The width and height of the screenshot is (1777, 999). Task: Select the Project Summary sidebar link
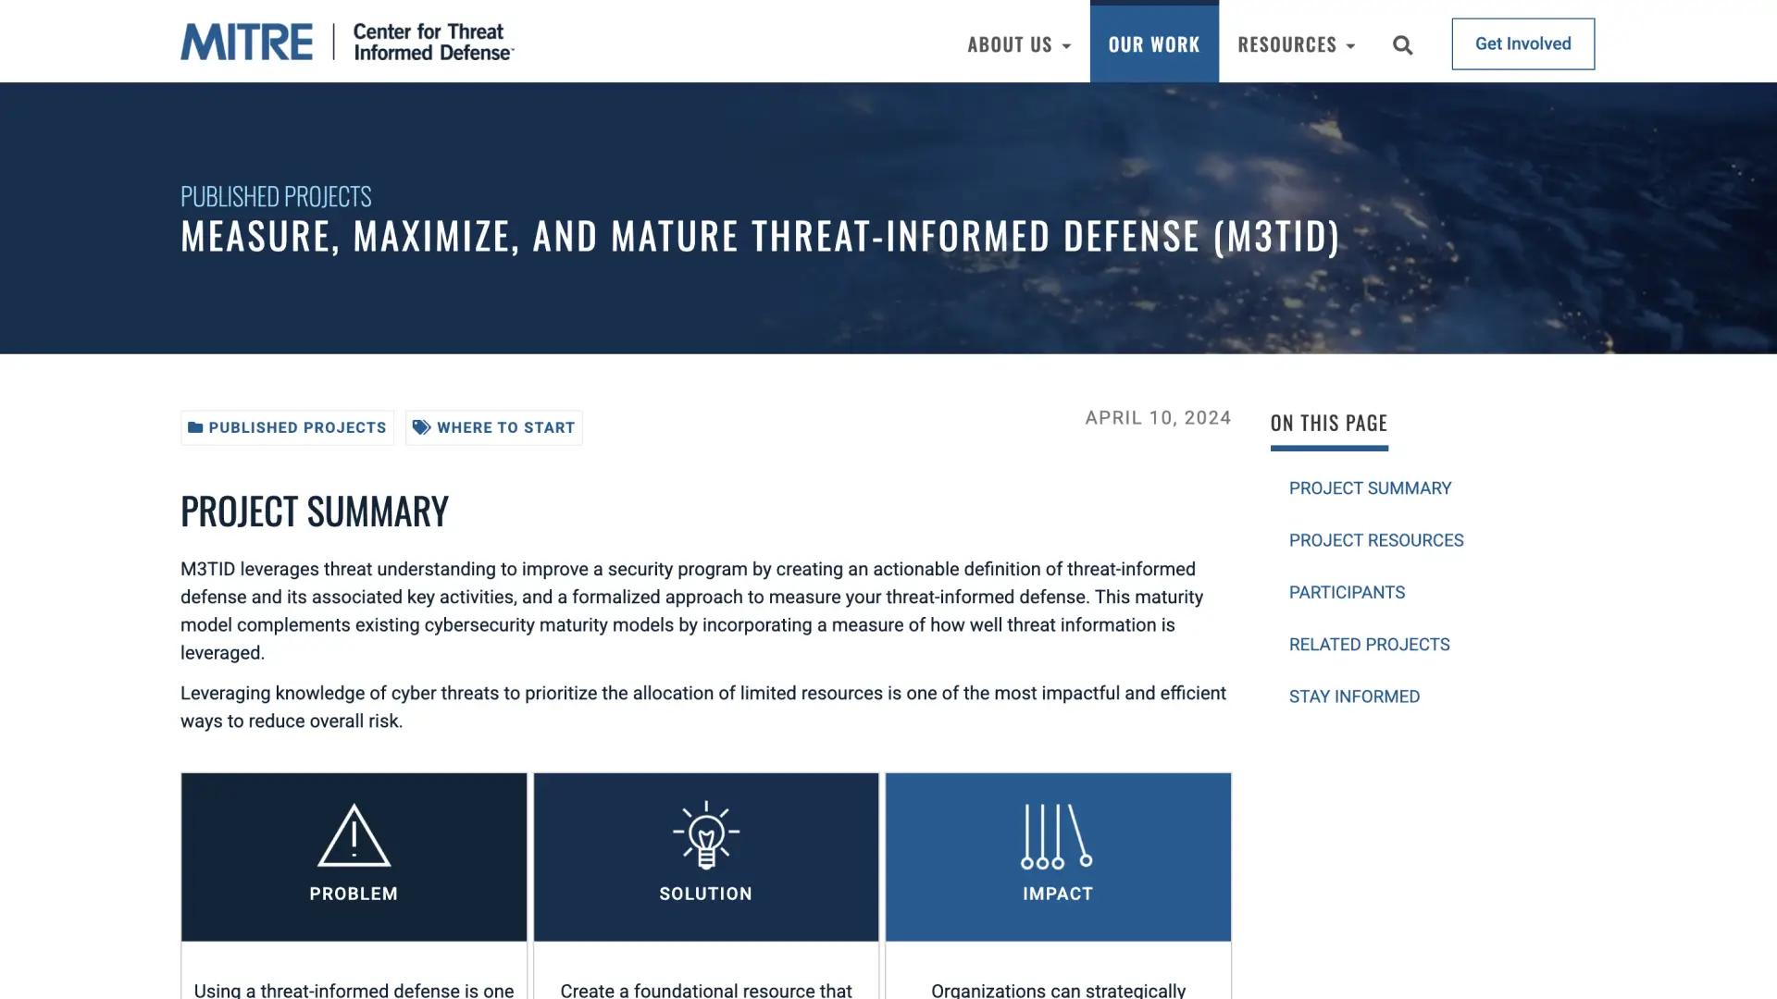point(1370,488)
